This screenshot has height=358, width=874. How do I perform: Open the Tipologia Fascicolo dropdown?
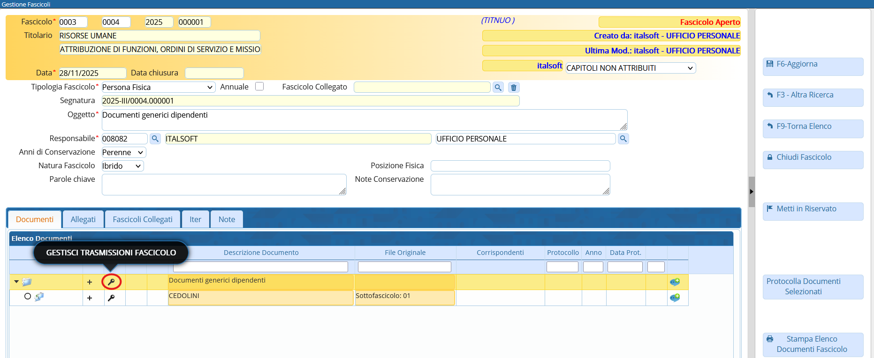tap(158, 87)
